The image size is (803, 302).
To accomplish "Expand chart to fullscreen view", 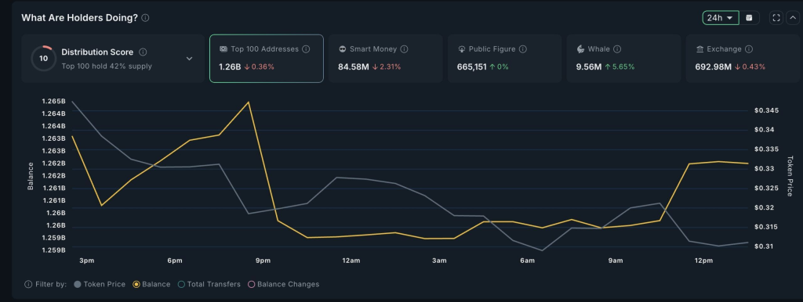I will [x=776, y=18].
